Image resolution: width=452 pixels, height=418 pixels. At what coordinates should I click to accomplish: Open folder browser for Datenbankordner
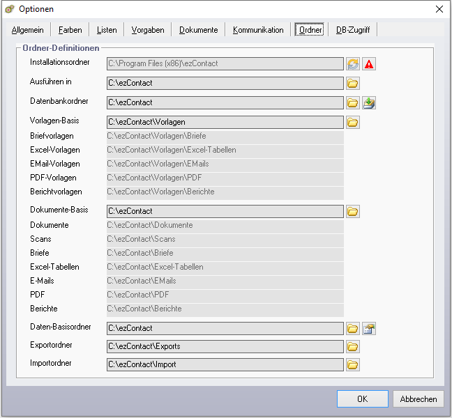353,103
